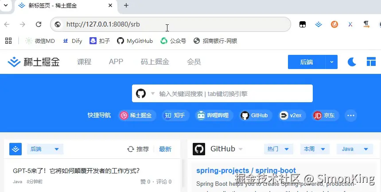
Task: Open the MyGitHub bookmark
Action: (135, 41)
